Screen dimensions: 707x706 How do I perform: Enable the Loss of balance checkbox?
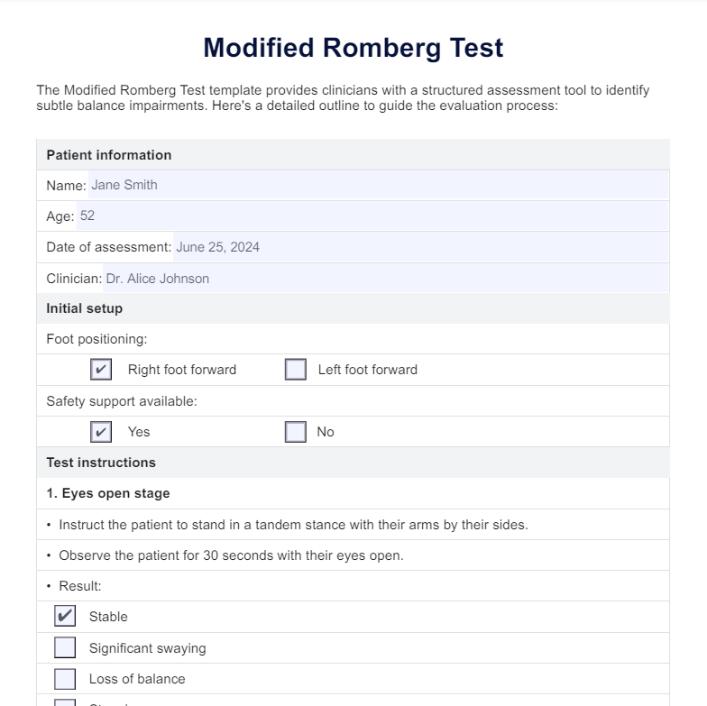click(x=65, y=679)
